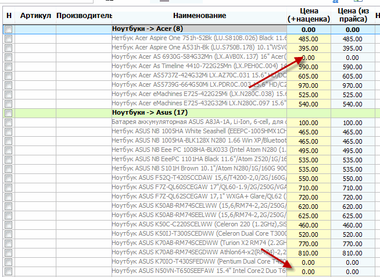The image size is (380, 277).
Task: Check the ASUS K70IO-T430SFEDWW row box
Action: [x=9, y=262]
